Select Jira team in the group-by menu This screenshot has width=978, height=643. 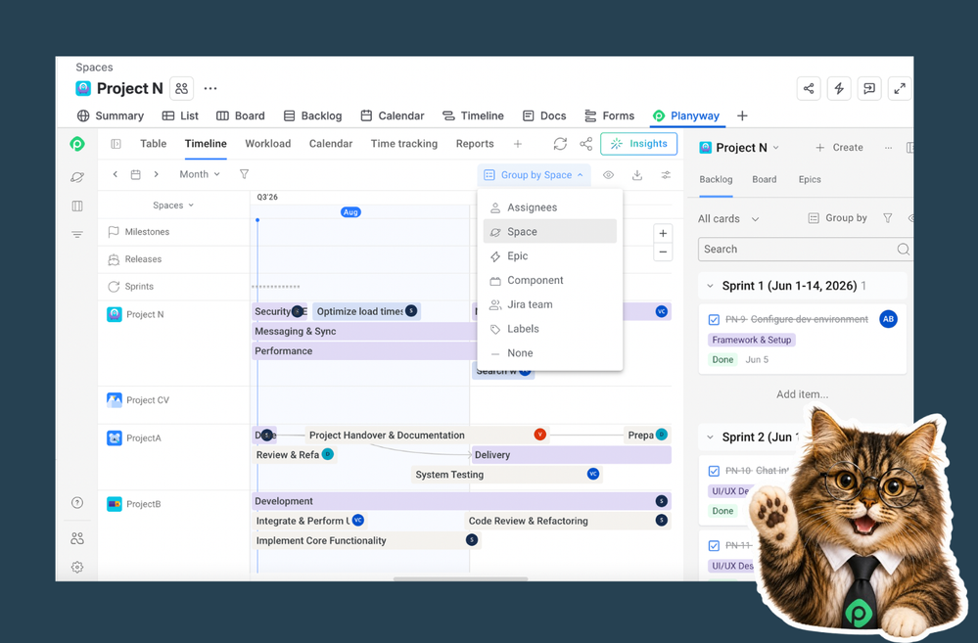[550, 305]
